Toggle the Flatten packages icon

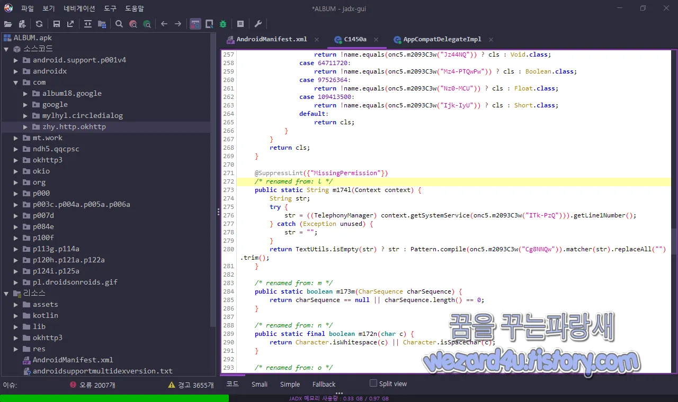click(x=102, y=24)
